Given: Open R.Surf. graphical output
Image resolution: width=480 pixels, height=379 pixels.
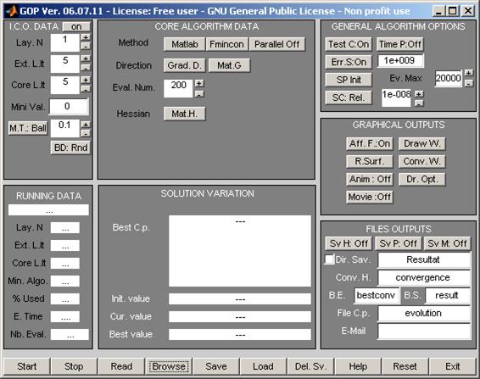Looking at the screenshot, I should 370,161.
